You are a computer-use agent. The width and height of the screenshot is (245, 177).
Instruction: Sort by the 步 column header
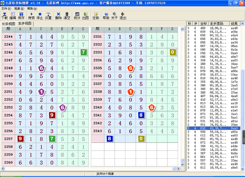196,24
